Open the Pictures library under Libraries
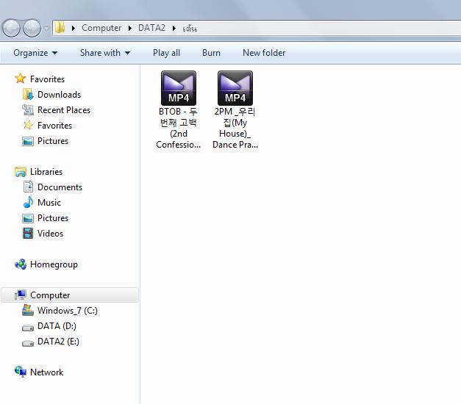The height and width of the screenshot is (404, 461). pos(53,218)
